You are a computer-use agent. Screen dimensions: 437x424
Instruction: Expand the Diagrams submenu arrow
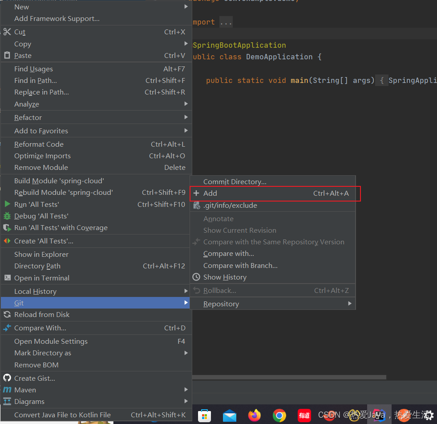pos(186,401)
